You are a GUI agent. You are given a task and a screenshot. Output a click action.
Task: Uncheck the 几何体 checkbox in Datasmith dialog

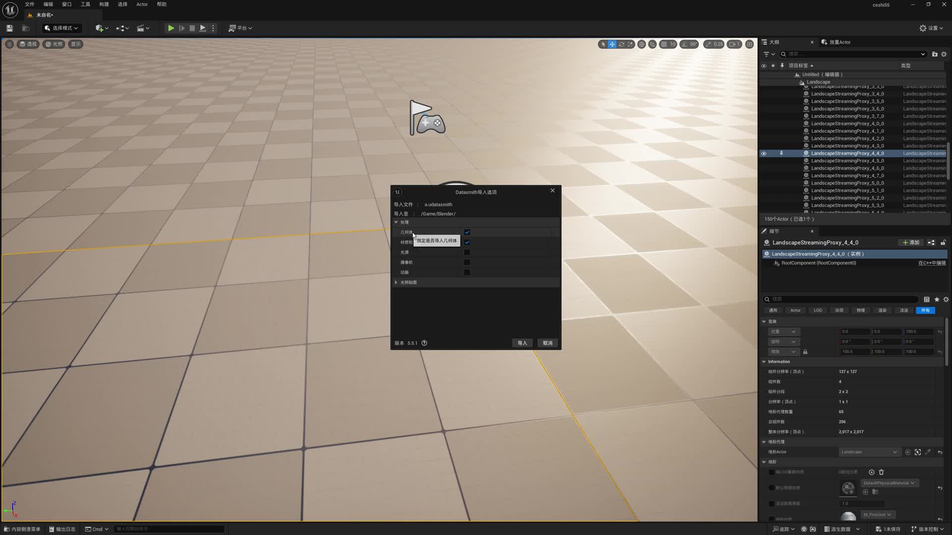click(467, 232)
